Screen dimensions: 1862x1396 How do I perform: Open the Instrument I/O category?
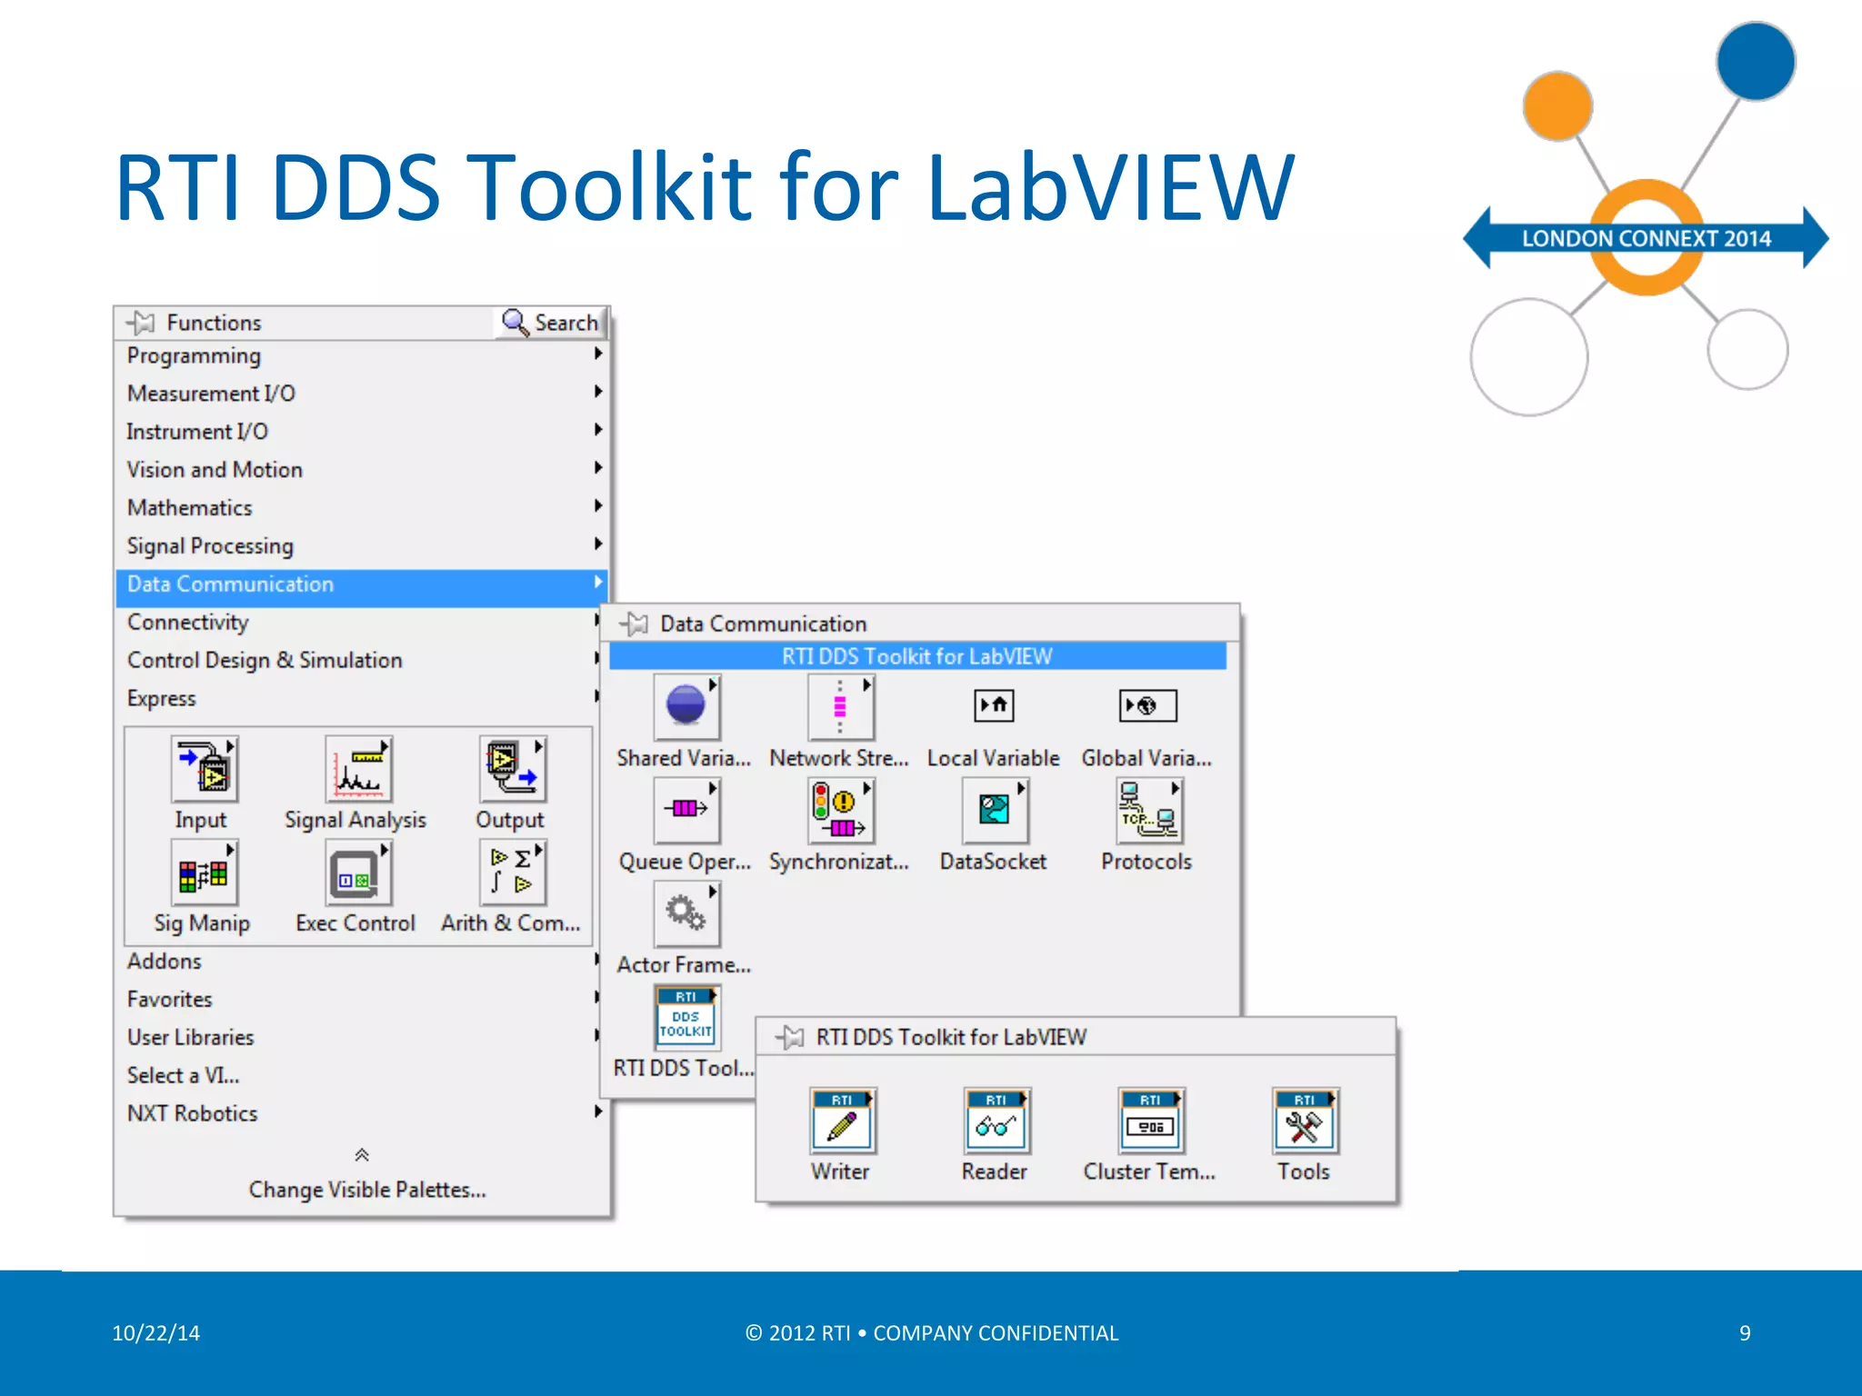point(362,432)
